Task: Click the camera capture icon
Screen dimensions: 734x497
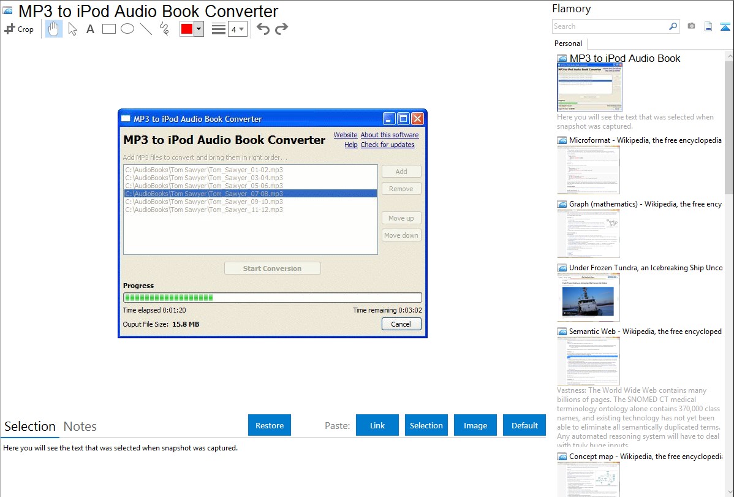Action: (691, 26)
